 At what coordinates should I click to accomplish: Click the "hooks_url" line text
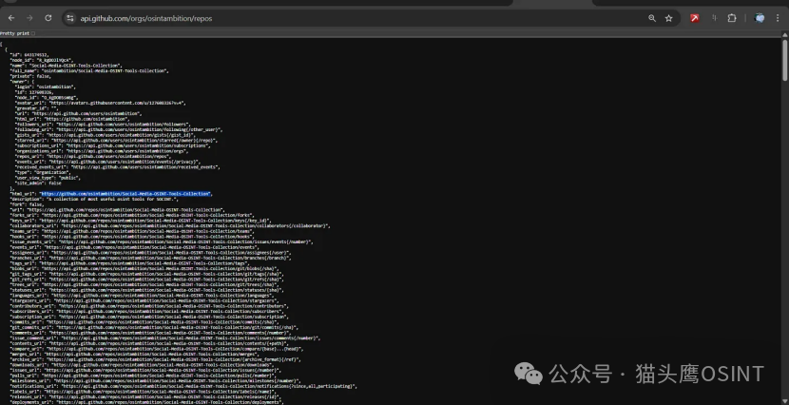click(x=133, y=237)
